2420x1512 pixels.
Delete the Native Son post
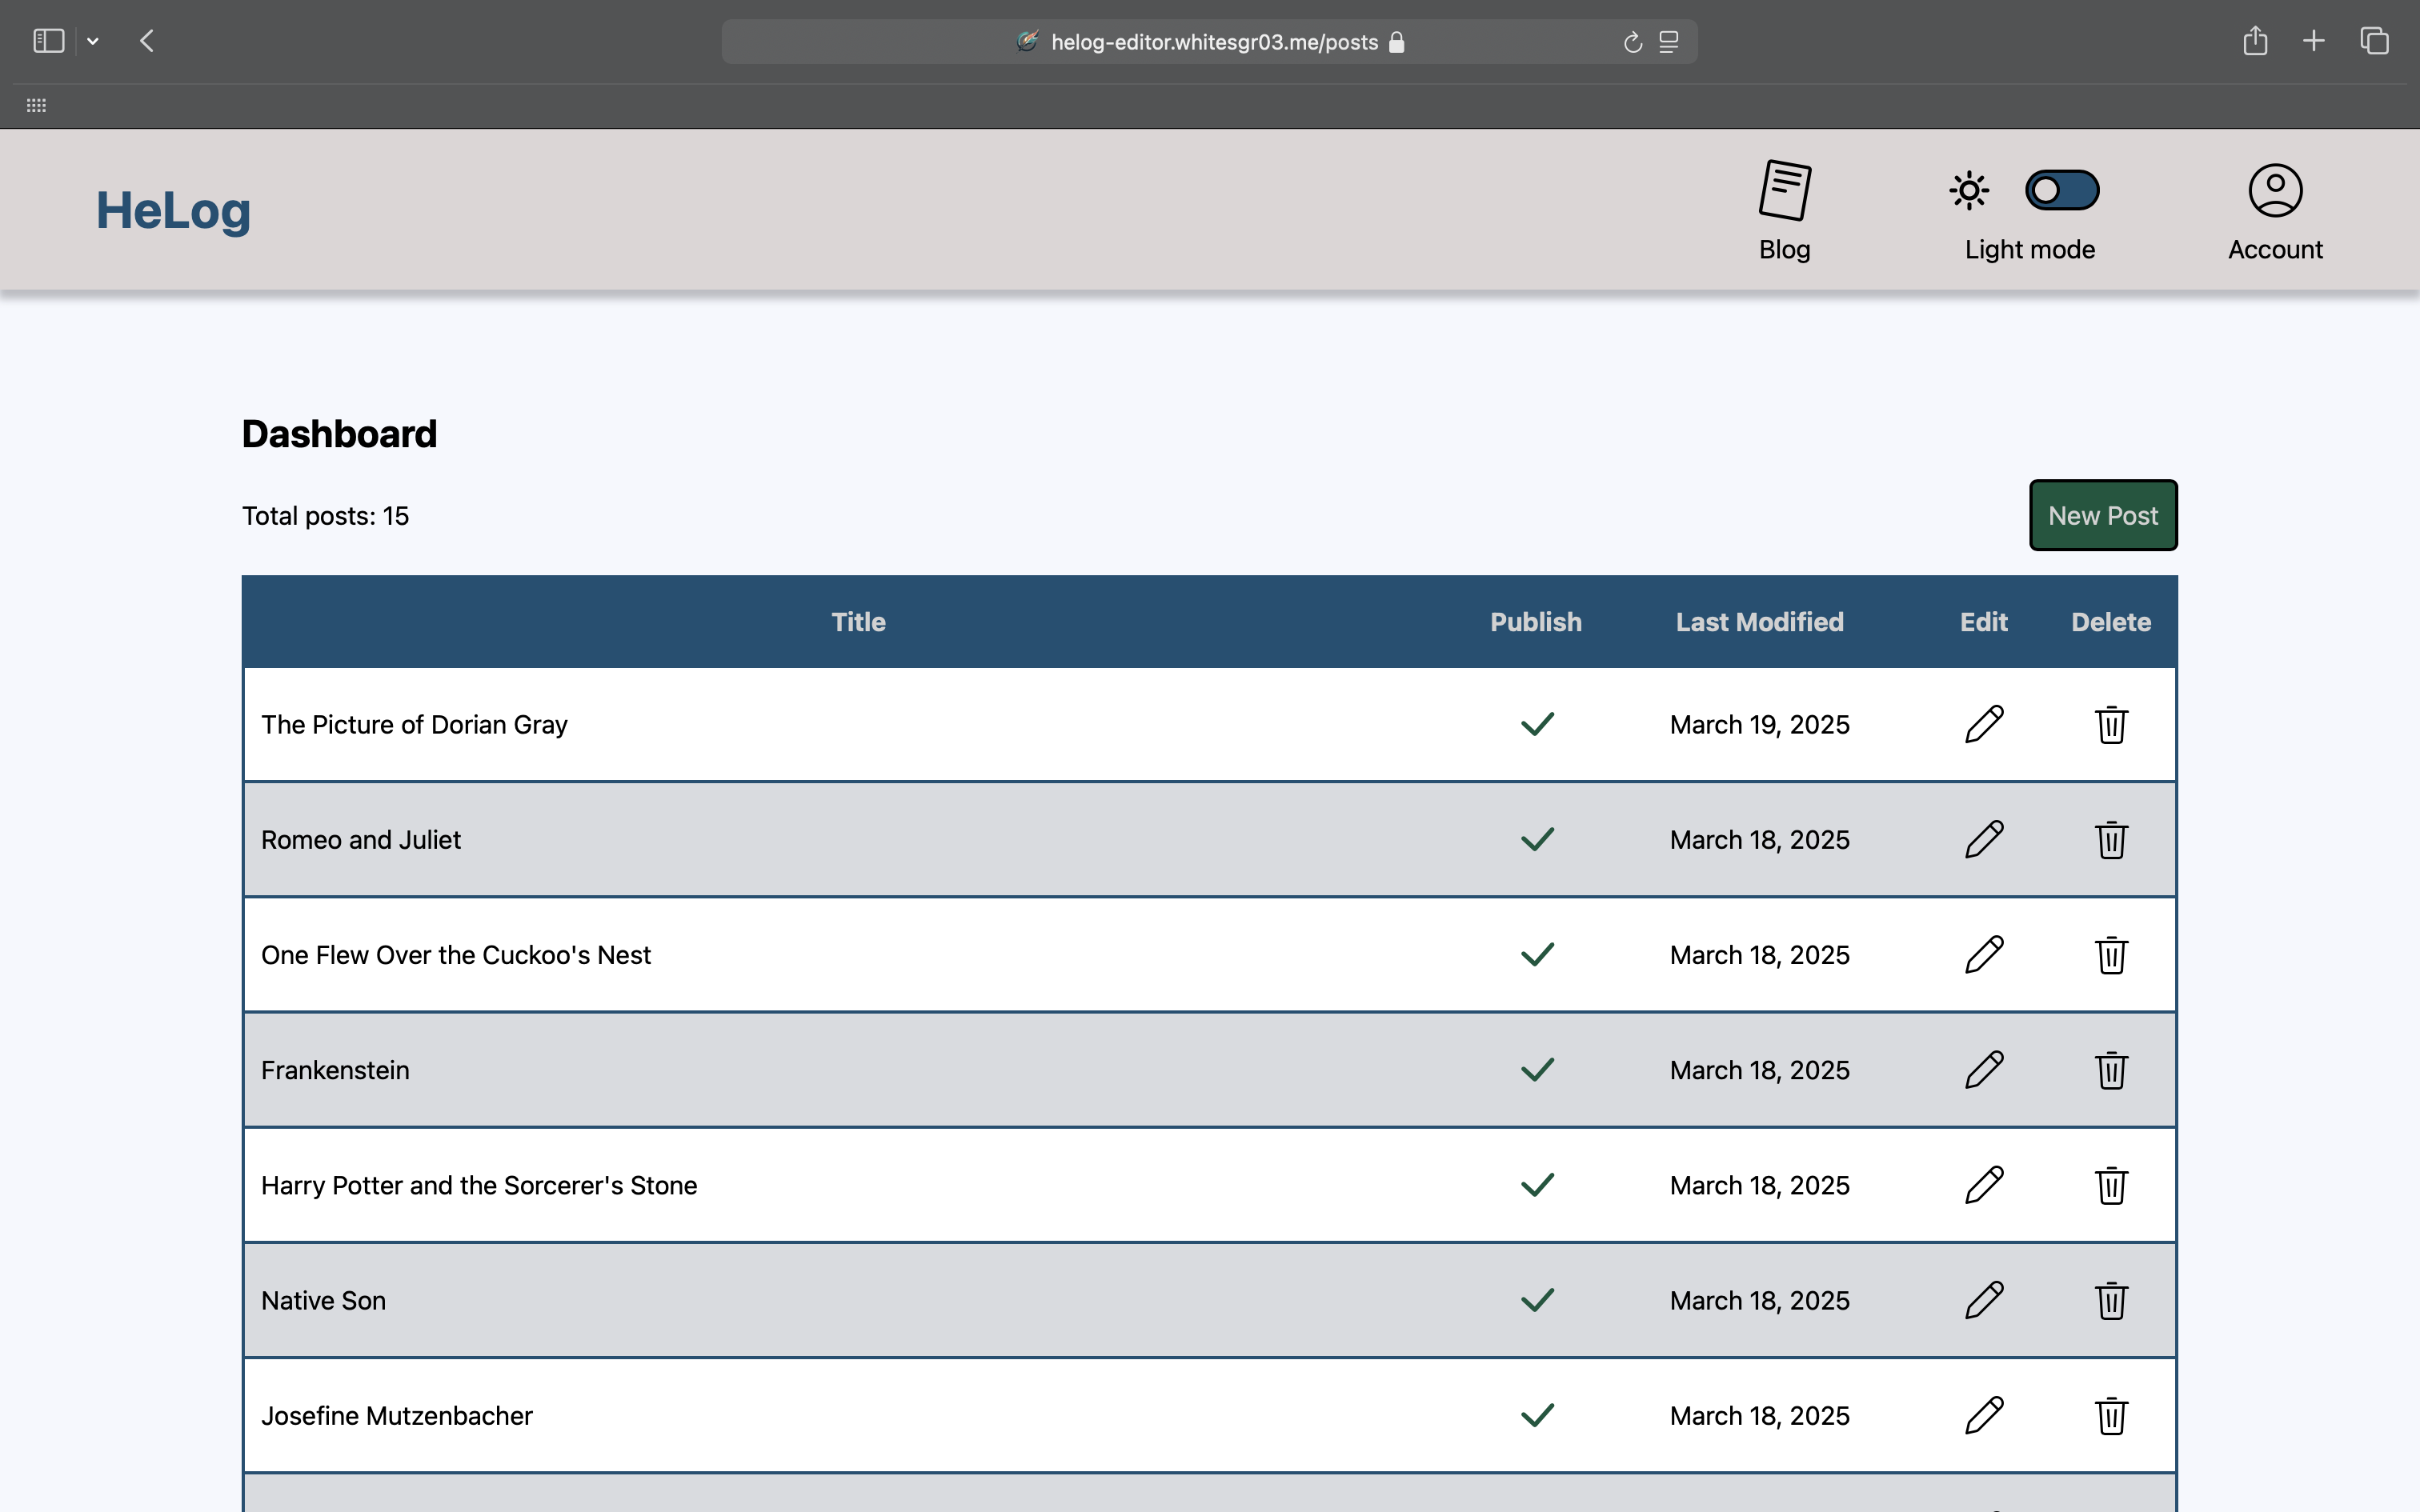[2111, 1300]
